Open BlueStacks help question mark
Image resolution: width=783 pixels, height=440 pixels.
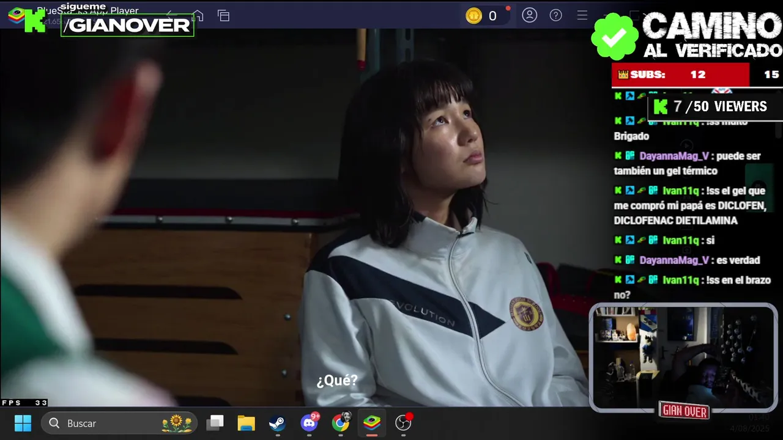pyautogui.click(x=556, y=16)
